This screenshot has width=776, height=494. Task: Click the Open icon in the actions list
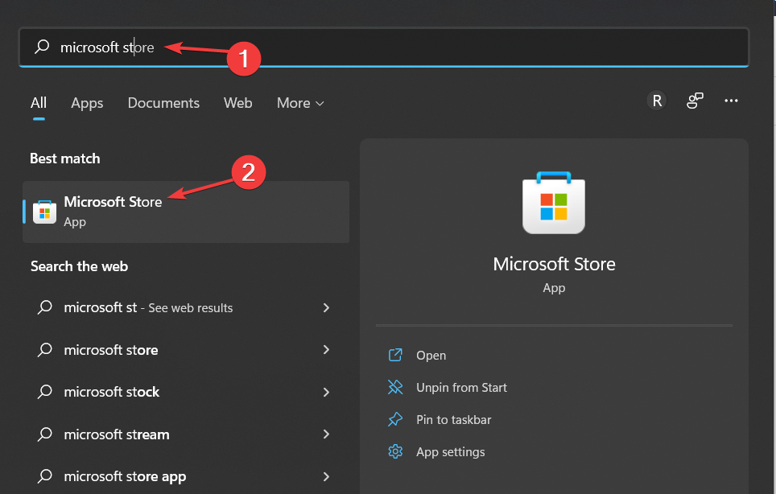click(x=395, y=355)
